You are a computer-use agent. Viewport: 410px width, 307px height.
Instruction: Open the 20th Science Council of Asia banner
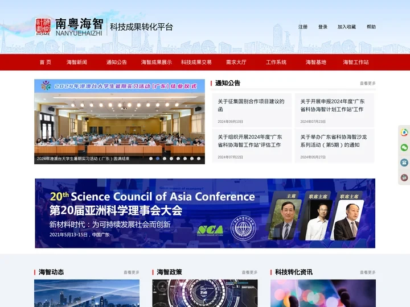(205, 213)
